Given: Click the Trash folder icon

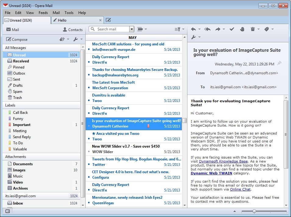Looking at the screenshot, I should 10,97.
